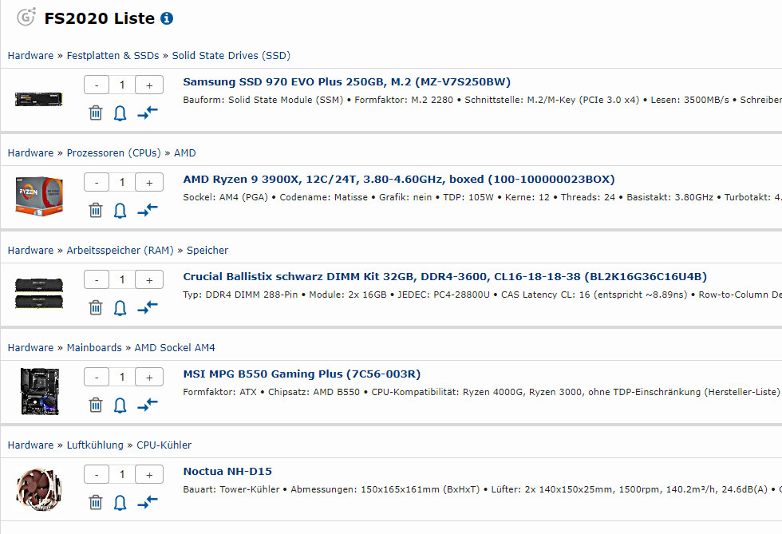Open the Samsung SSD 970 EVO Plus 250GB link

tap(346, 82)
